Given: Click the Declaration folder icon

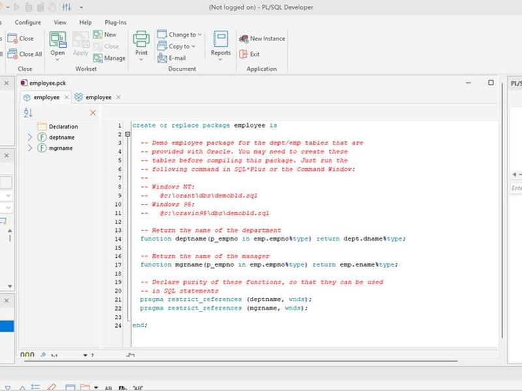Looking at the screenshot, I should (x=42, y=126).
